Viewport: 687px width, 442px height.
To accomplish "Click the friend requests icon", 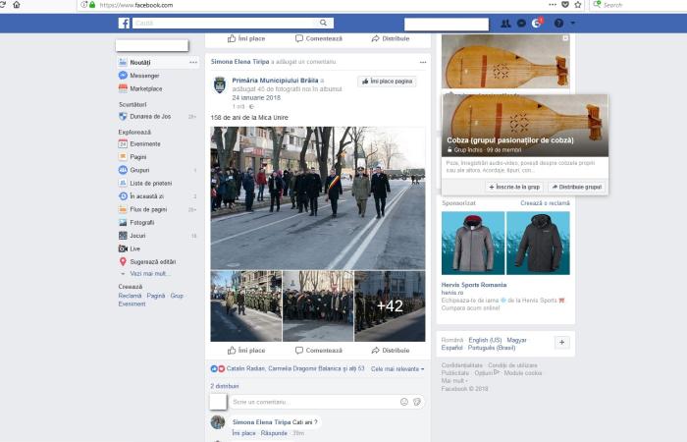I will tap(505, 23).
